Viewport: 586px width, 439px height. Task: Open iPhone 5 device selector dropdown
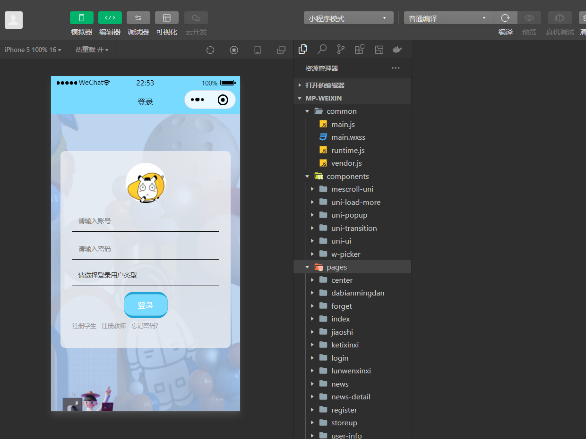pyautogui.click(x=33, y=50)
